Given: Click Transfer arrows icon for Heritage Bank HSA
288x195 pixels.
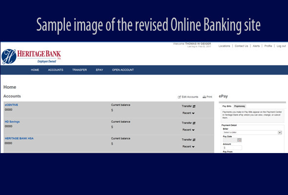Looking at the screenshot, I should point(194,140).
